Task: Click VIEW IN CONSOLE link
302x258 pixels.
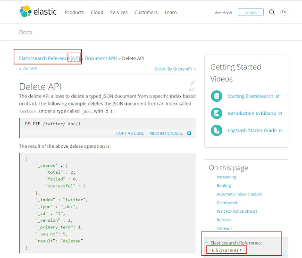Action: point(166,133)
